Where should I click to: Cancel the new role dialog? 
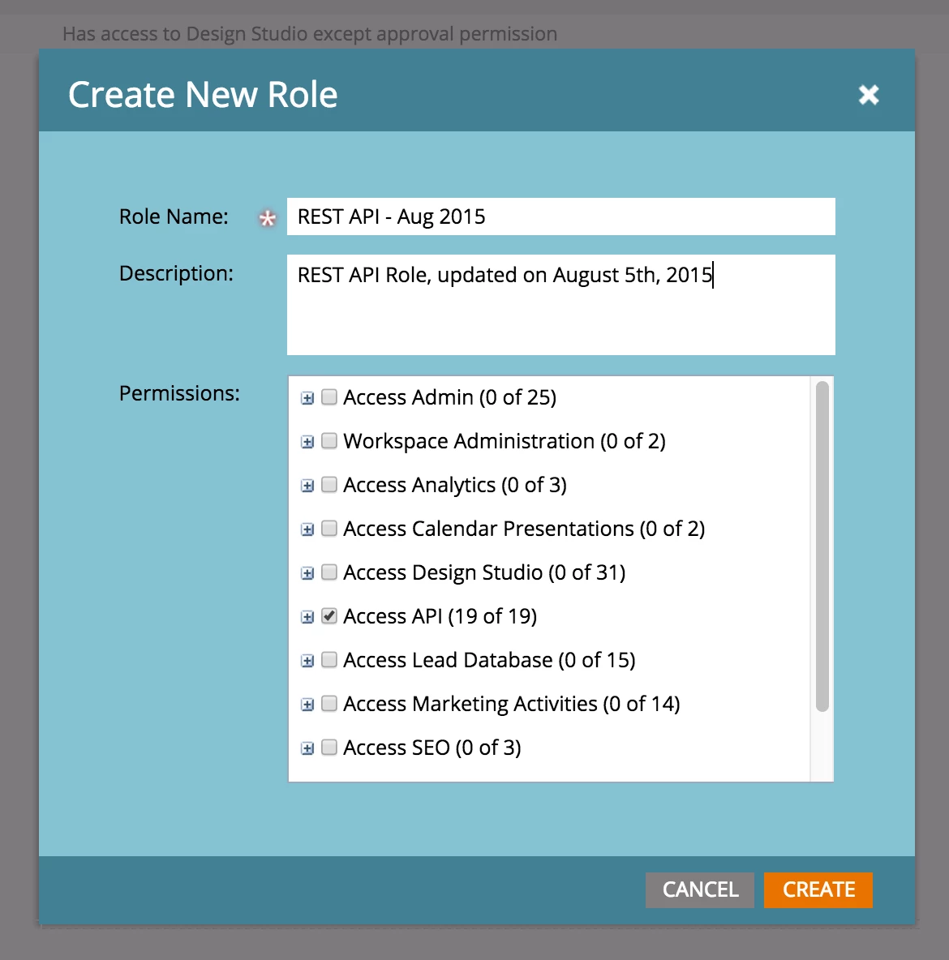pyautogui.click(x=700, y=889)
